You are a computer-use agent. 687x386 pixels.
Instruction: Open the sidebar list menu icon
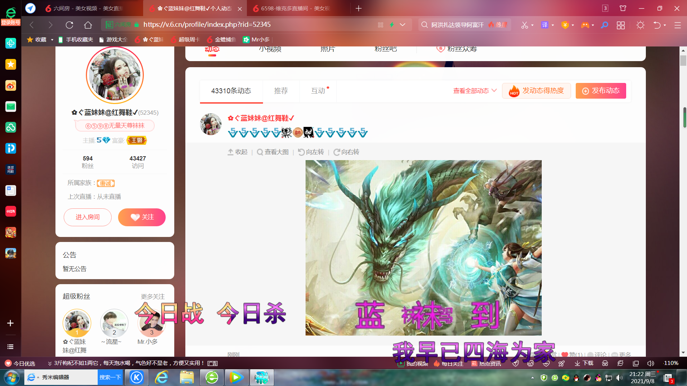pos(10,347)
